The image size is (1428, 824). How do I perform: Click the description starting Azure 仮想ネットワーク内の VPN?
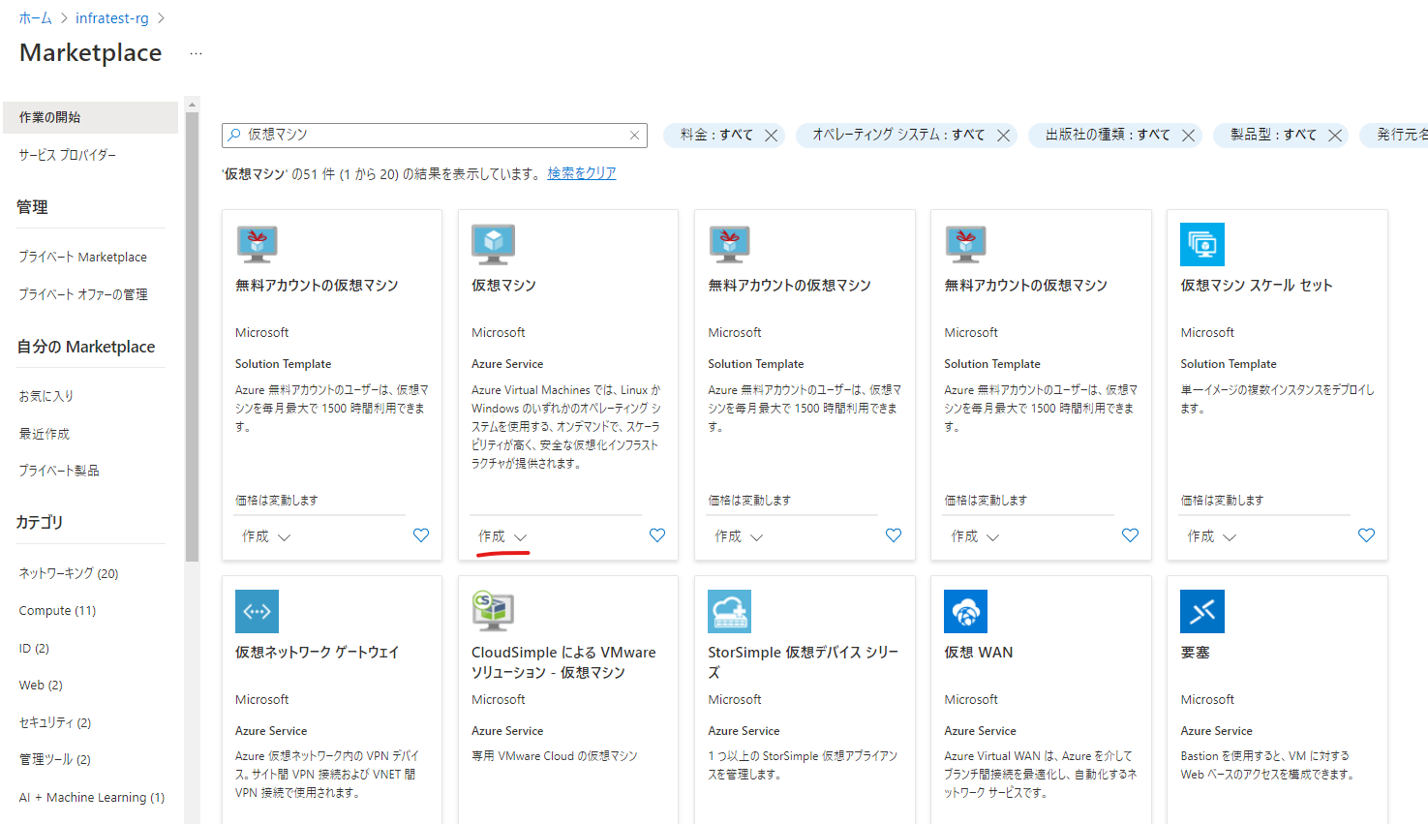(326, 775)
